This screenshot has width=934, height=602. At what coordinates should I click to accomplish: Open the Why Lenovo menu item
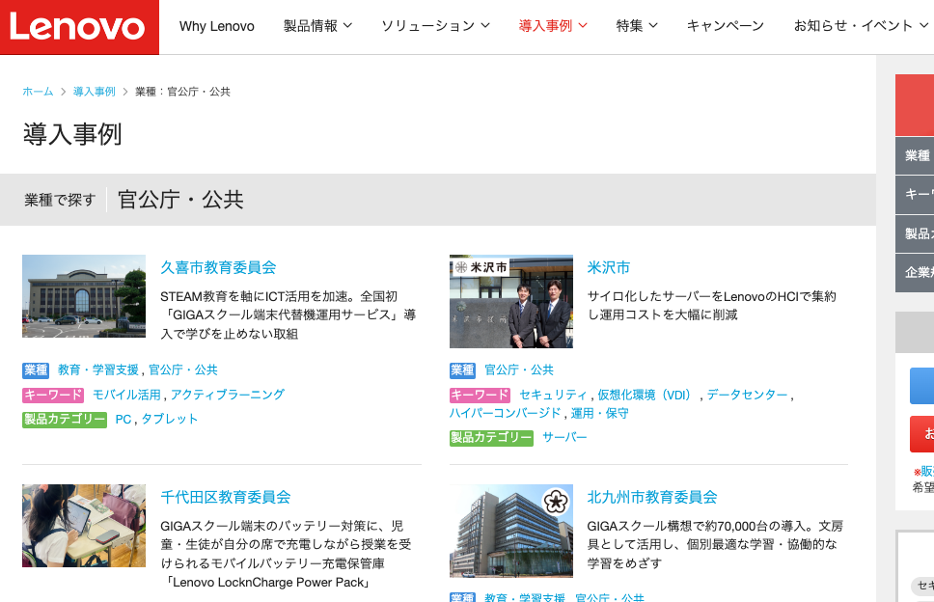point(217,26)
